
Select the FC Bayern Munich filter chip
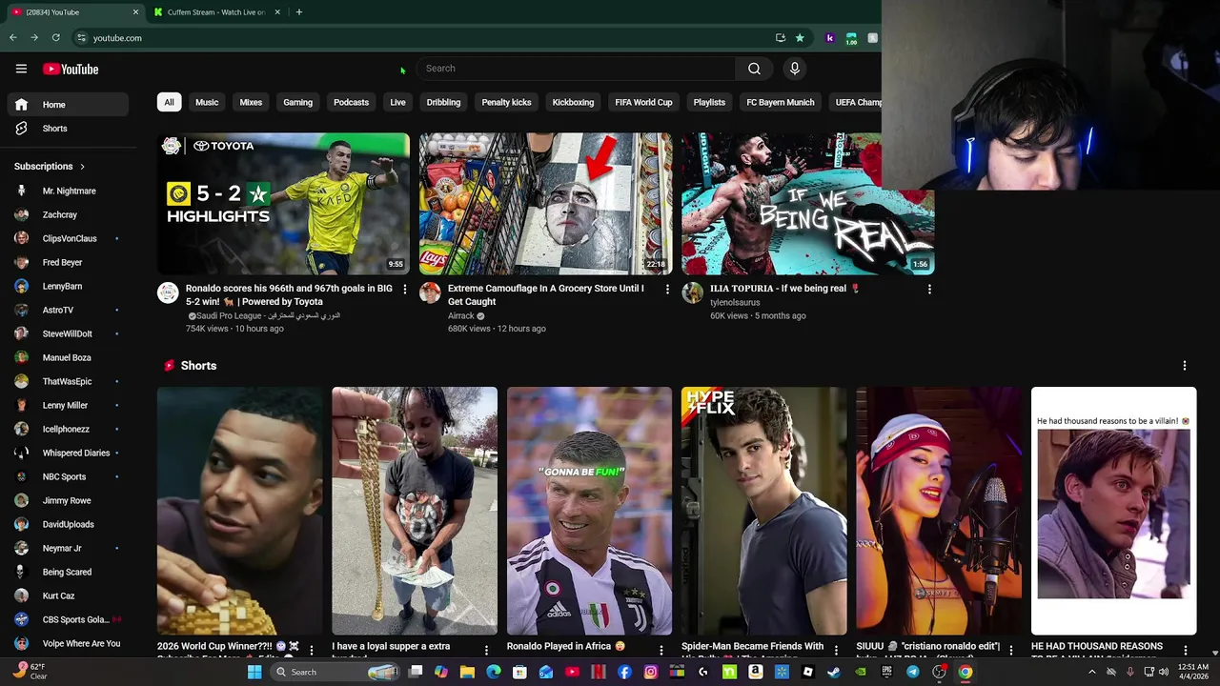pos(781,102)
